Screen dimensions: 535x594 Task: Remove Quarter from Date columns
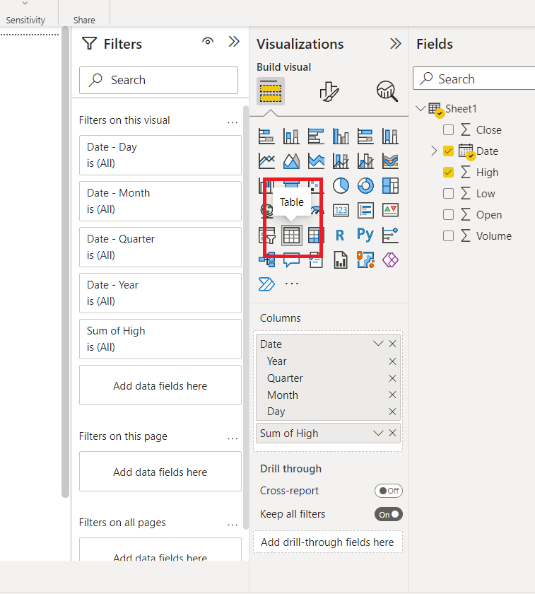tap(392, 378)
